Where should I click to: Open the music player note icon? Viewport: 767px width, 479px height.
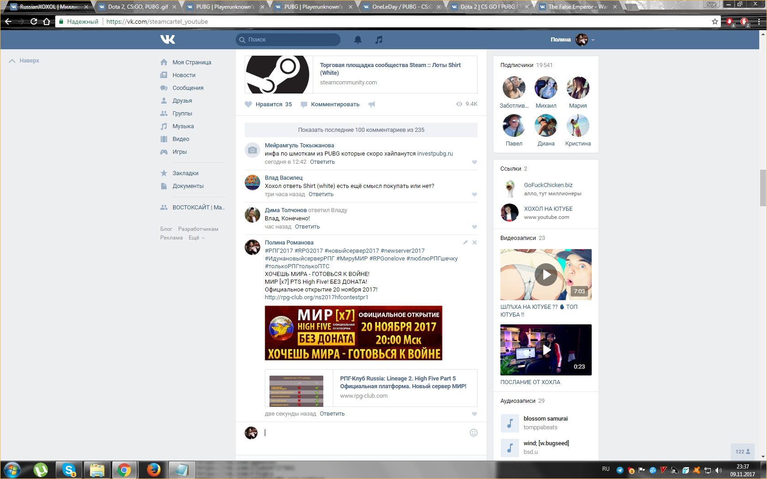click(x=378, y=40)
